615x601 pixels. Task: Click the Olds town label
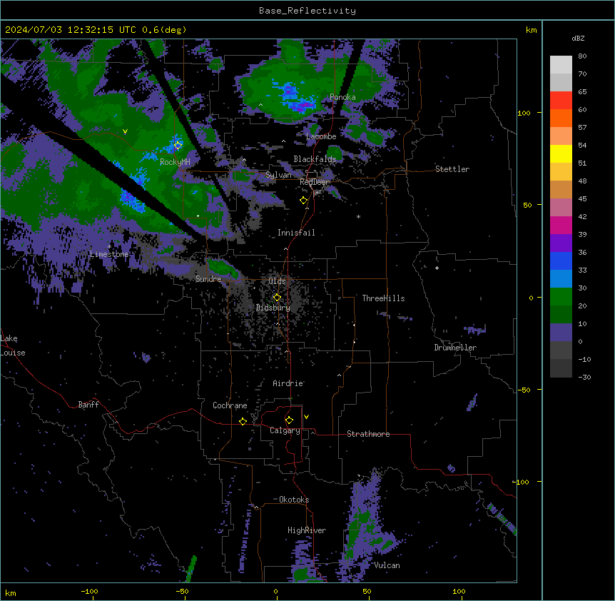coord(277,281)
